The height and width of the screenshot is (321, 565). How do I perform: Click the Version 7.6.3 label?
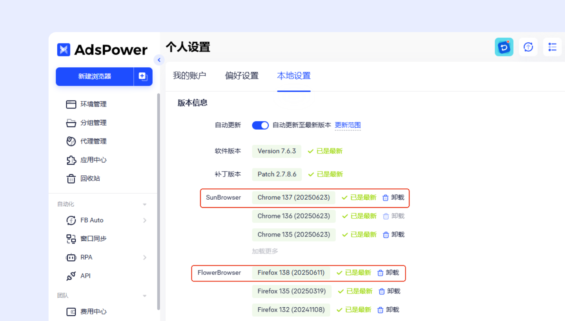(x=277, y=151)
